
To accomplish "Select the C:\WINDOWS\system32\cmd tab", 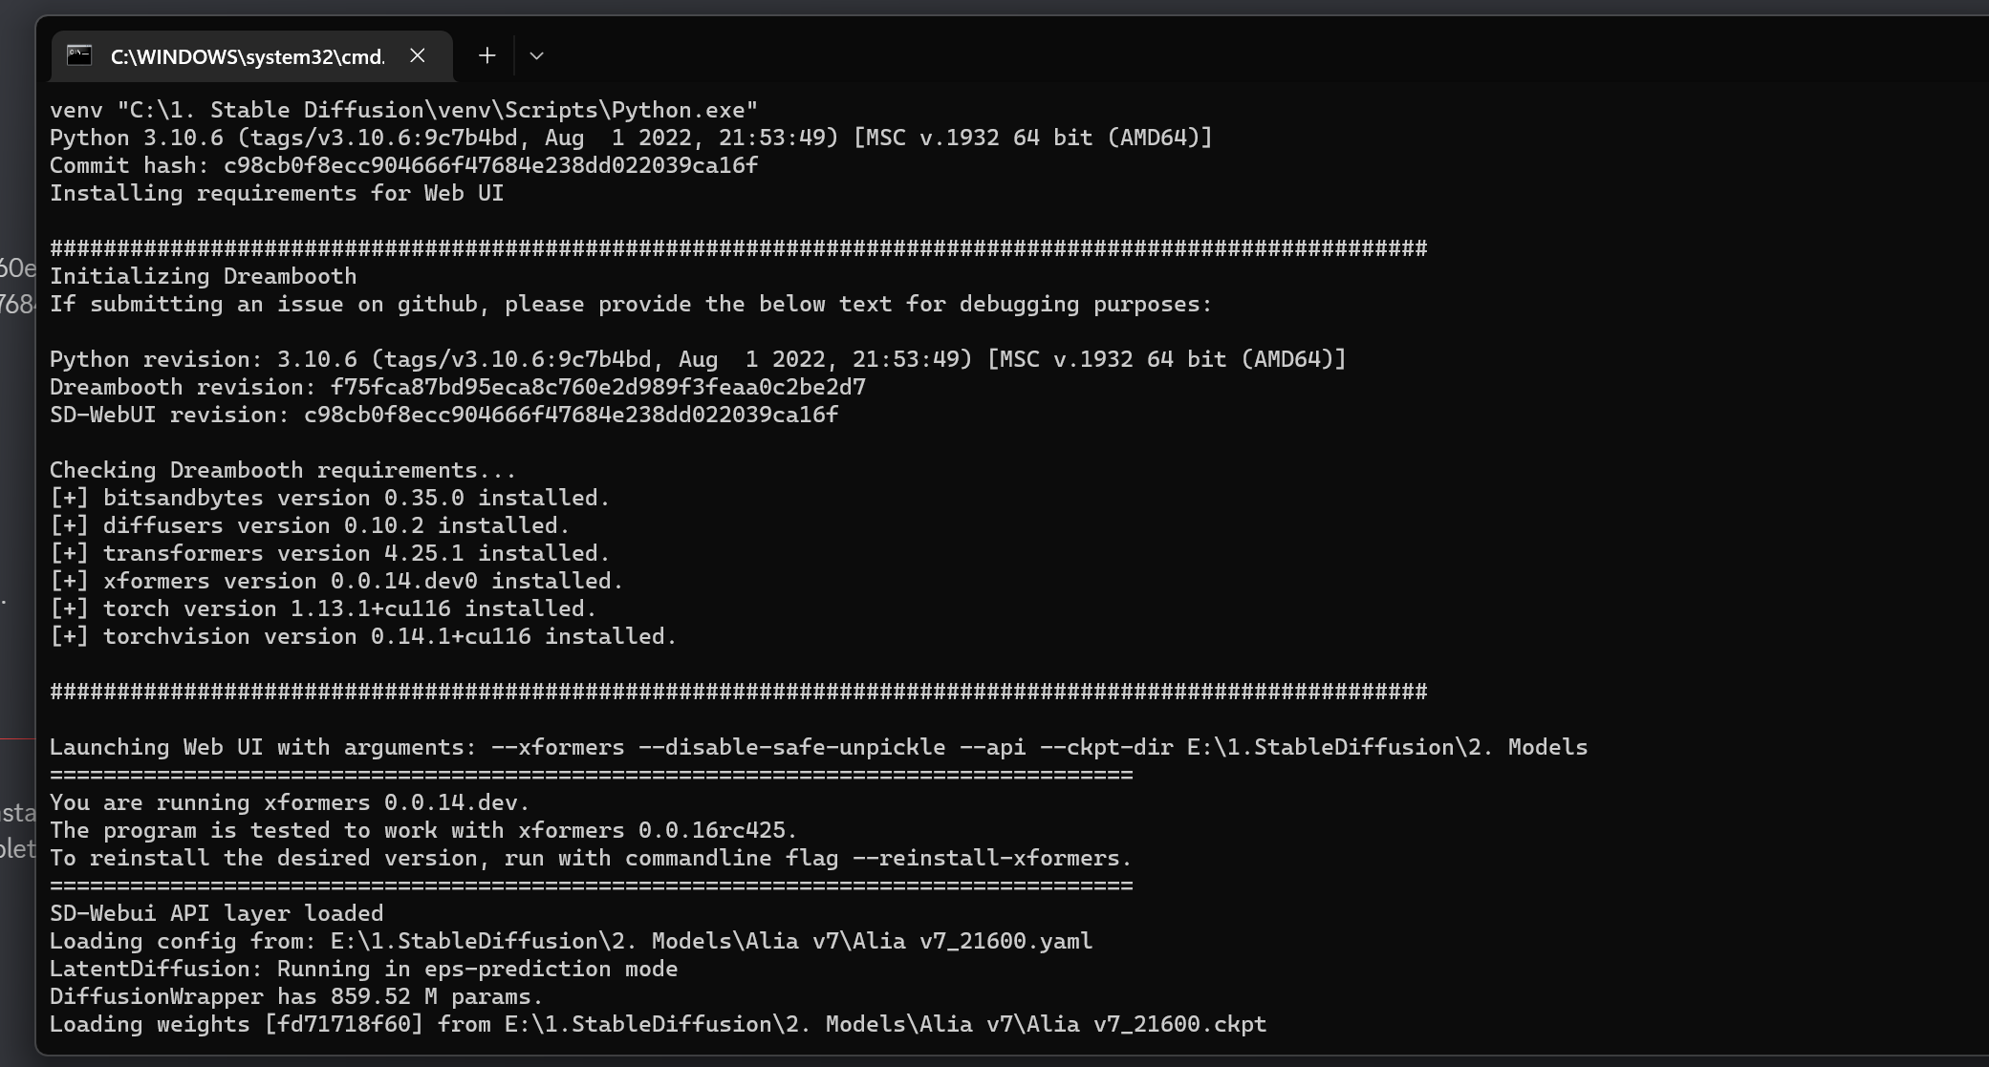I will (251, 56).
